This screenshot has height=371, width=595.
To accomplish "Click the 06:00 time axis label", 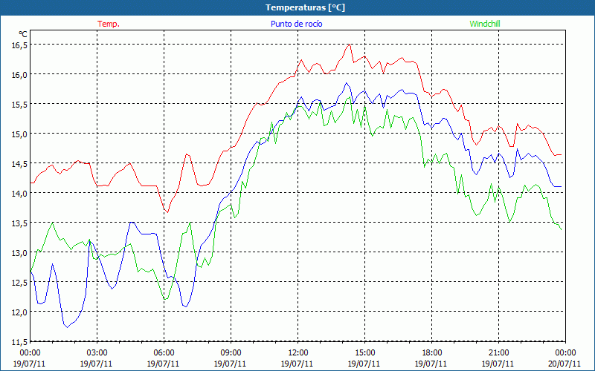I will [x=164, y=353].
